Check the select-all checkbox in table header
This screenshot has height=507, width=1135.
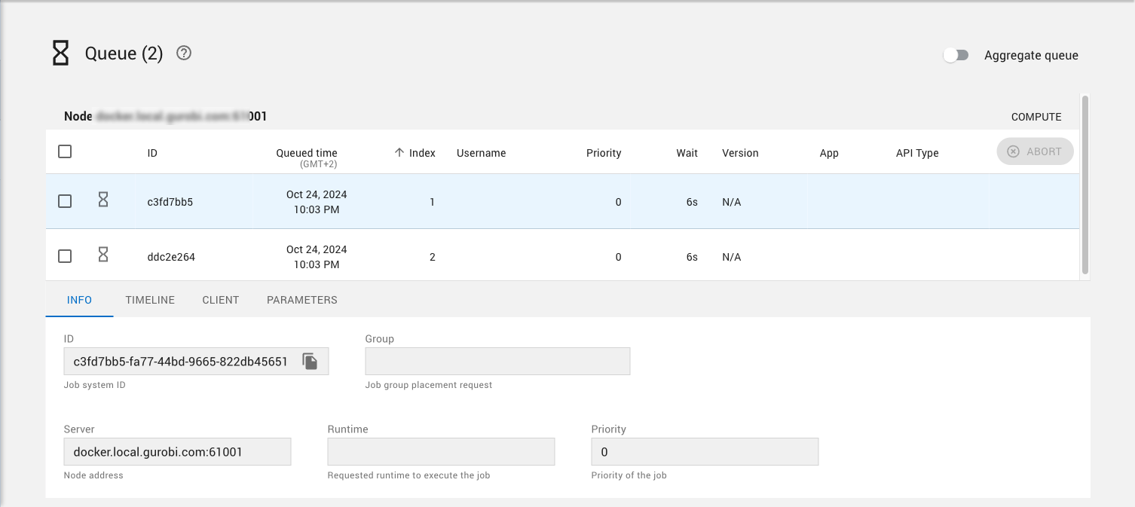65,151
